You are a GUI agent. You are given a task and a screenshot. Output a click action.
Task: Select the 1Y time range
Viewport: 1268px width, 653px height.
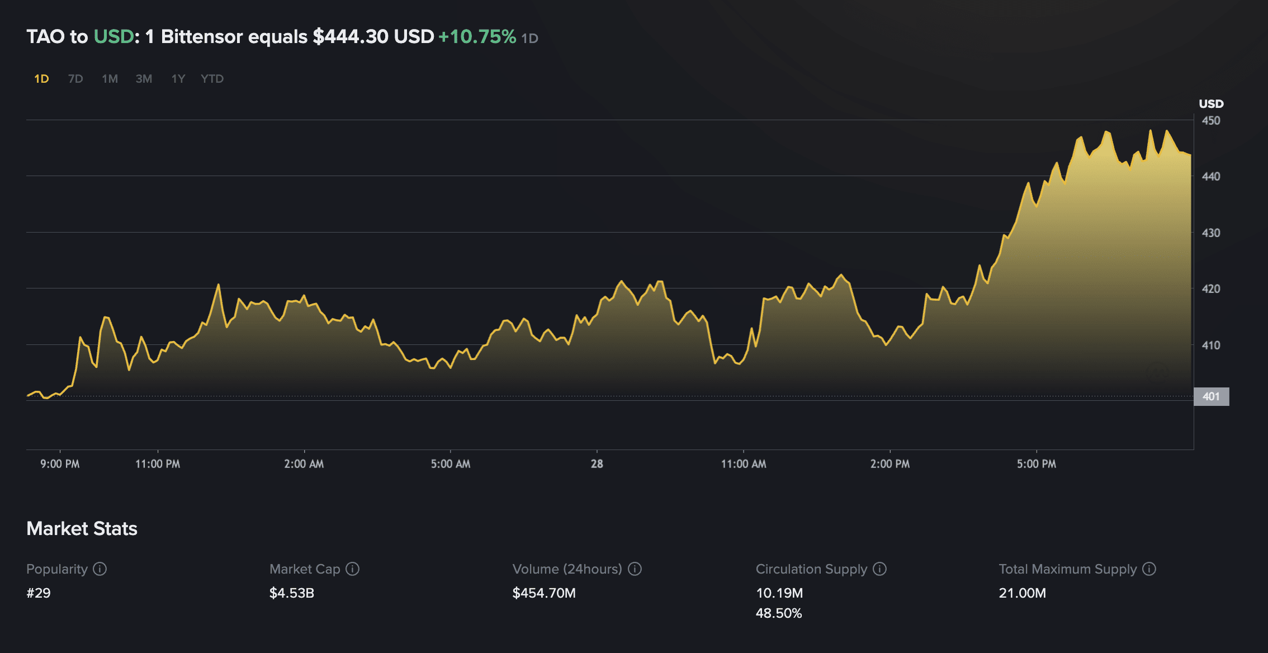[x=178, y=79]
